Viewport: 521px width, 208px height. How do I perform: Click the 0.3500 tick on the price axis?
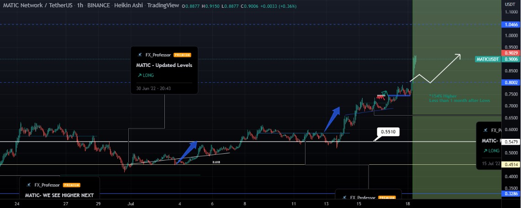[510, 188]
